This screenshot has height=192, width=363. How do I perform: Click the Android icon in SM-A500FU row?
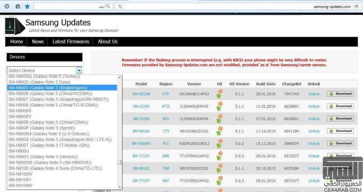tap(219, 144)
